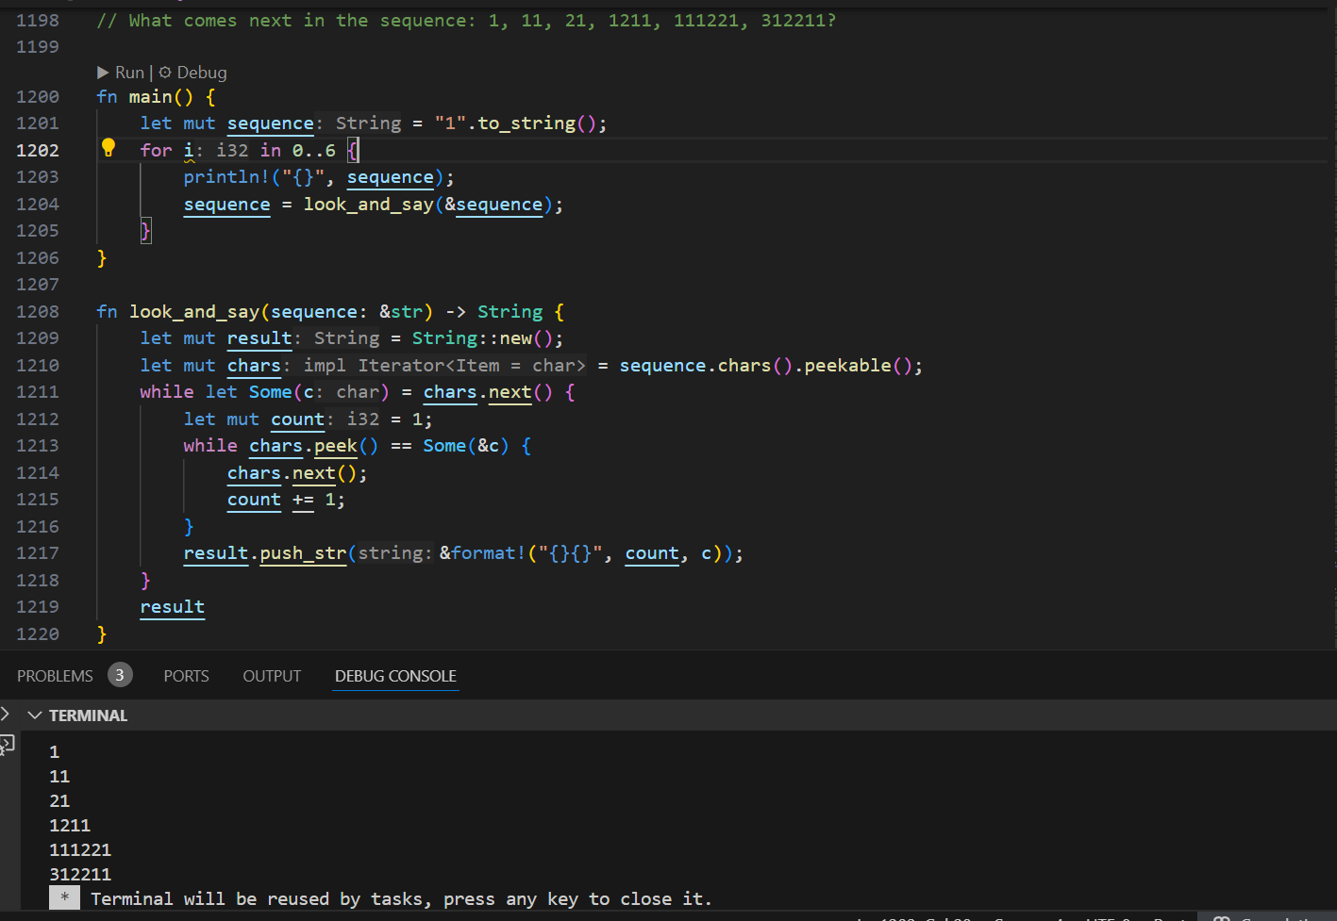This screenshot has width=1337, height=921.
Task: Collapse the TERMINAL section chevron
Action: 35,715
